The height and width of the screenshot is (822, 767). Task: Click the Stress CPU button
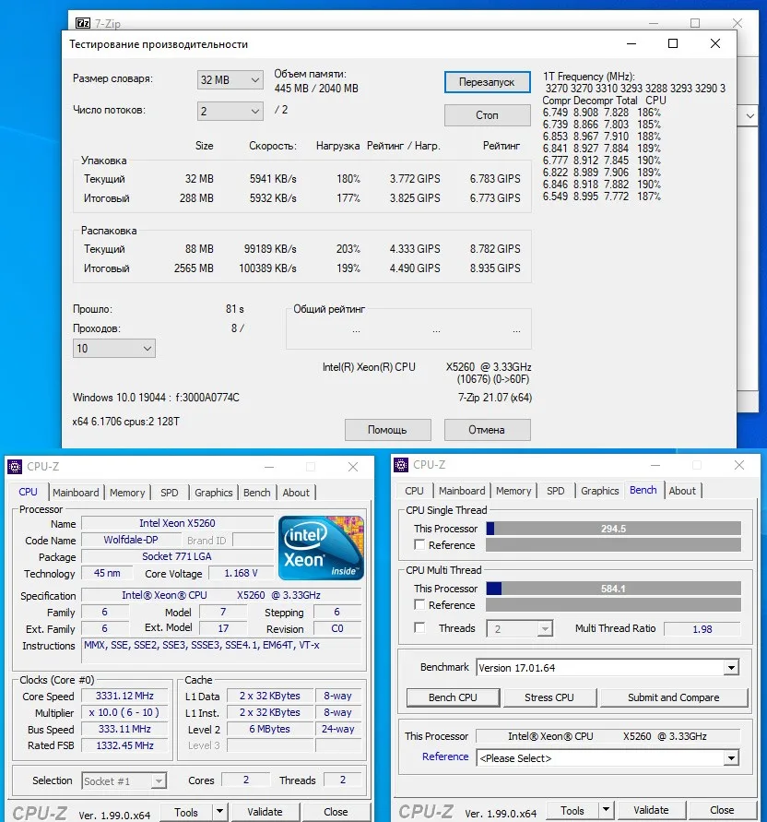tap(549, 697)
